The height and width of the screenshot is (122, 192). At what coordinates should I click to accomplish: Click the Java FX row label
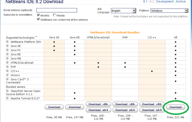point(16,50)
